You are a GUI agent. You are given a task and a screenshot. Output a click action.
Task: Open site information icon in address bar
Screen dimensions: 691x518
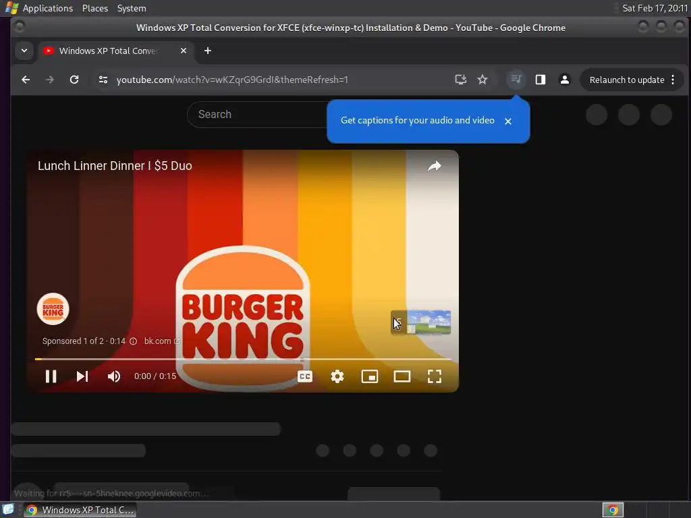click(x=103, y=80)
